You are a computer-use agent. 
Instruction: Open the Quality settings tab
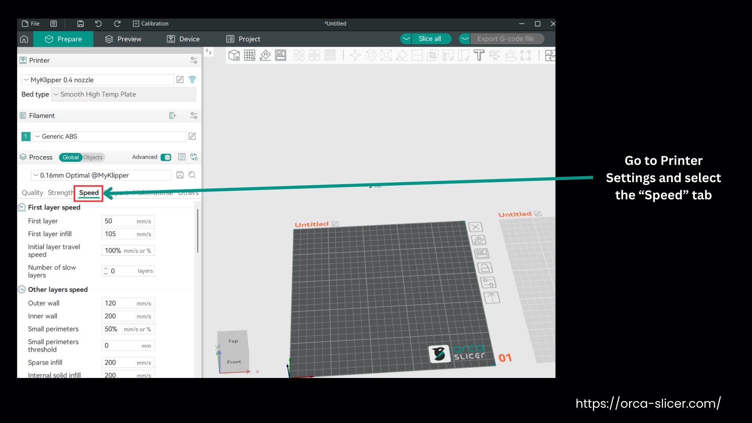click(33, 193)
